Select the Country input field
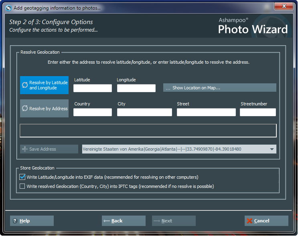 click(92, 112)
